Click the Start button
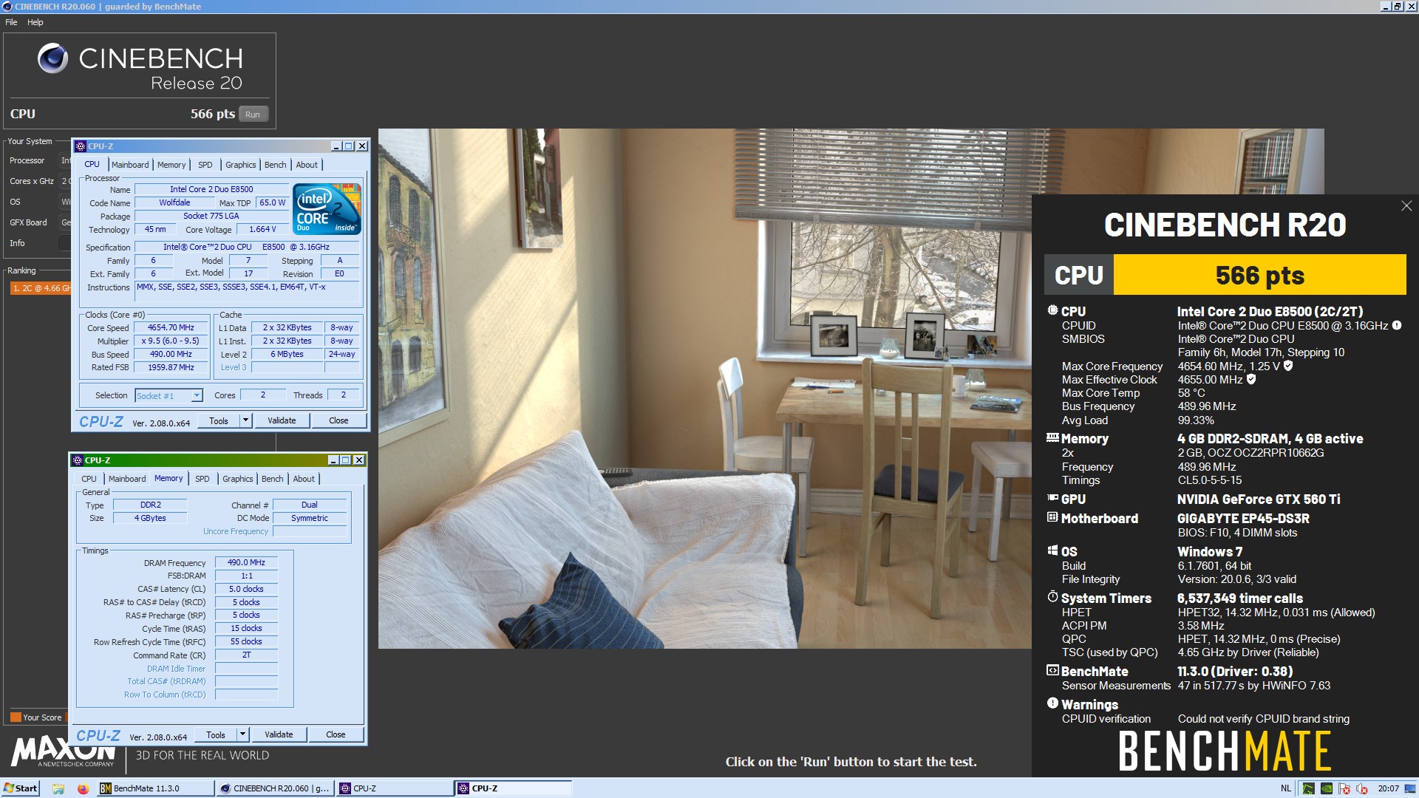1419x798 pixels. click(20, 788)
